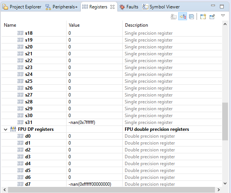Click the Faults bug icon
Image resolution: width=231 pixels, height=193 pixels.
coord(122,7)
